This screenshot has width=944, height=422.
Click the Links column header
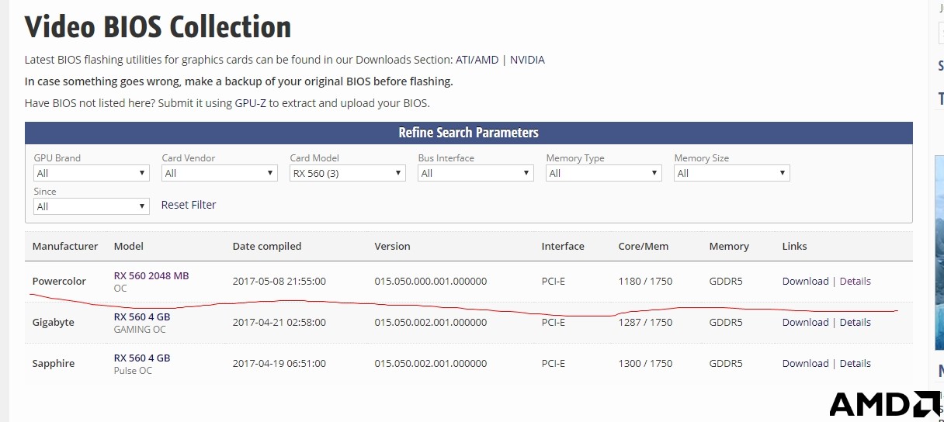coord(795,246)
